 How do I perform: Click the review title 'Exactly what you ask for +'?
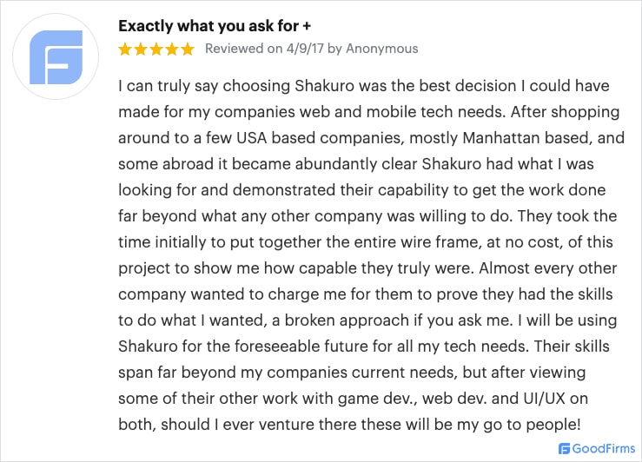pyautogui.click(x=215, y=26)
